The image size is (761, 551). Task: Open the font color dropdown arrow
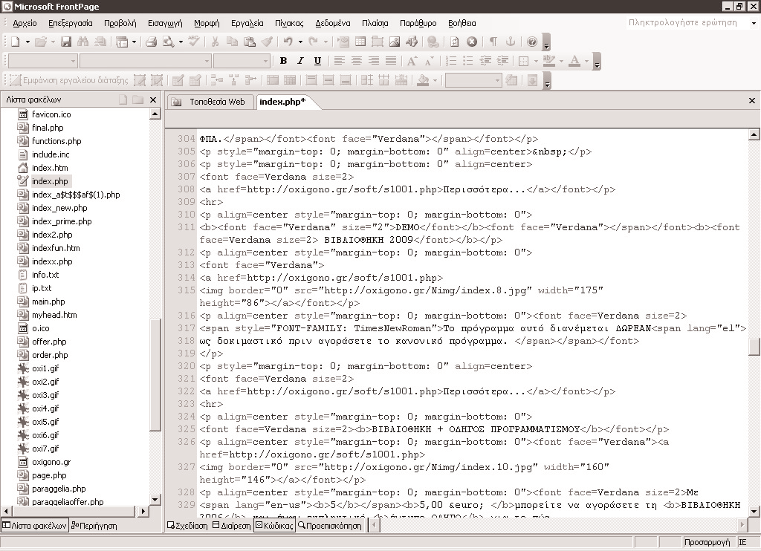pyautogui.click(x=587, y=61)
